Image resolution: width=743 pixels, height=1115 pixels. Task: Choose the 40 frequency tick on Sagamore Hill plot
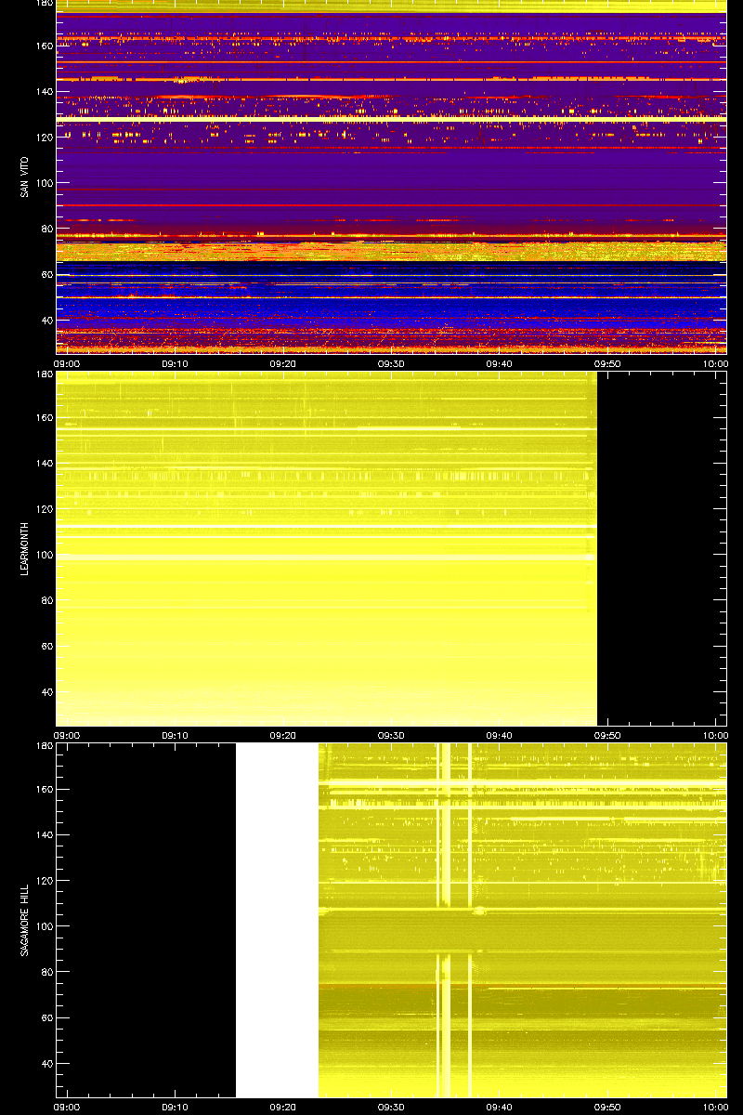click(x=46, y=1064)
